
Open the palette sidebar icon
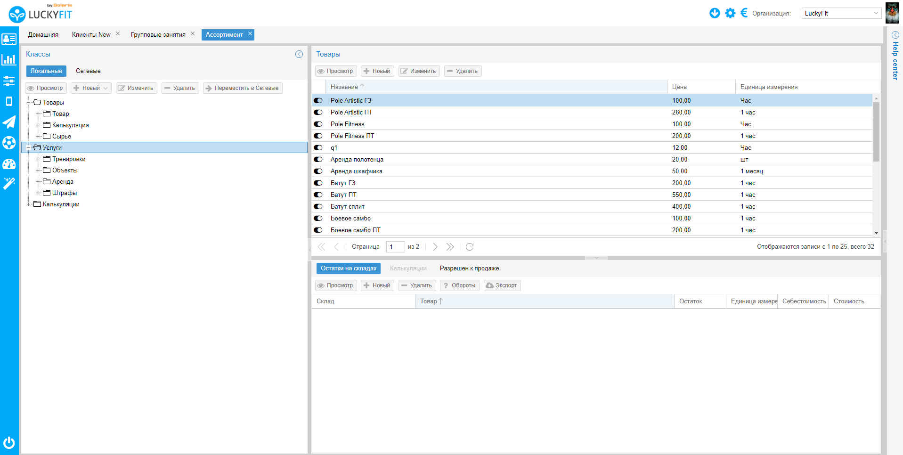[x=9, y=164]
